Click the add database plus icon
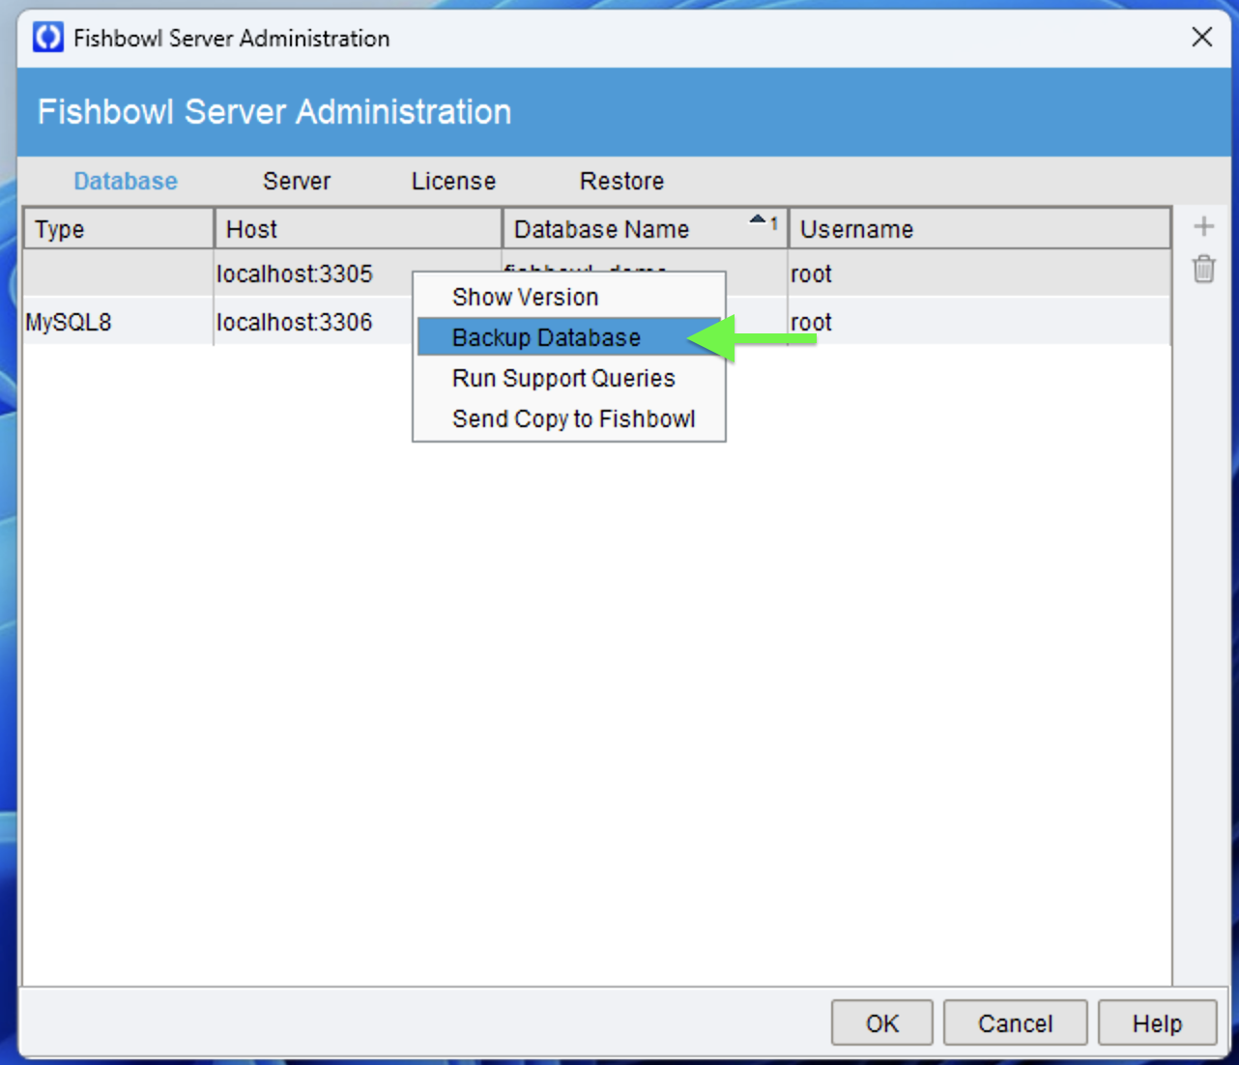Screen dimensions: 1239x1065 coord(1204,225)
